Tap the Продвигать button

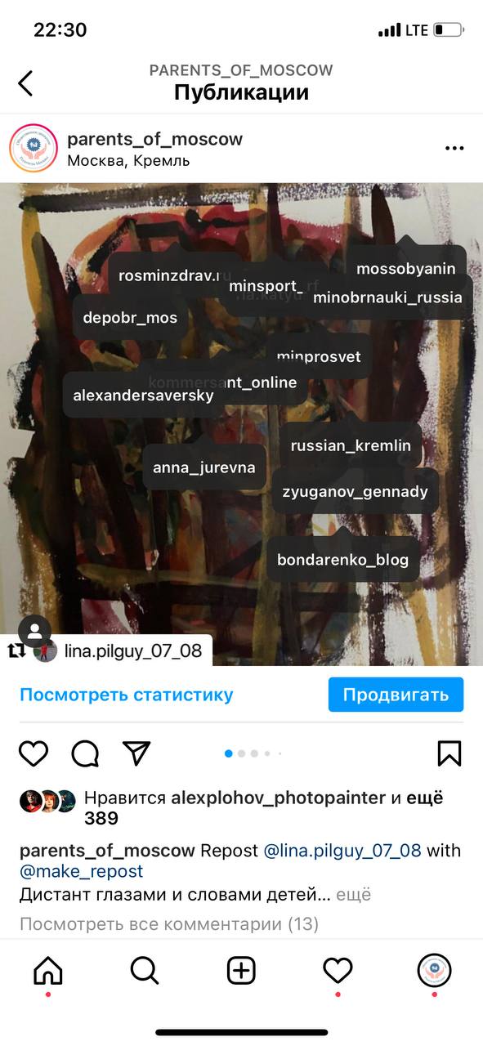[x=396, y=695]
